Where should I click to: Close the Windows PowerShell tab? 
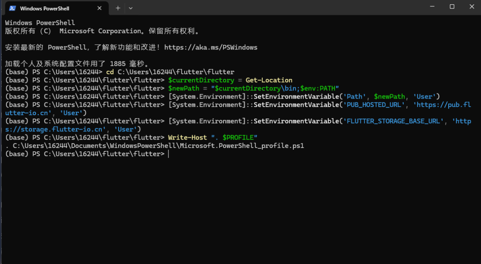pyautogui.click(x=99, y=8)
